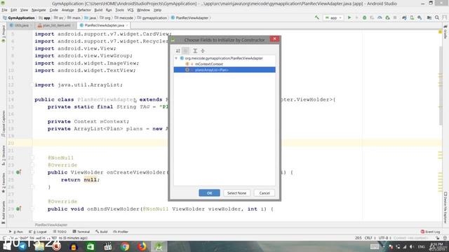Open the Edit menu
The width and height of the screenshot is (449, 252).
pyautogui.click(x=14, y=10)
